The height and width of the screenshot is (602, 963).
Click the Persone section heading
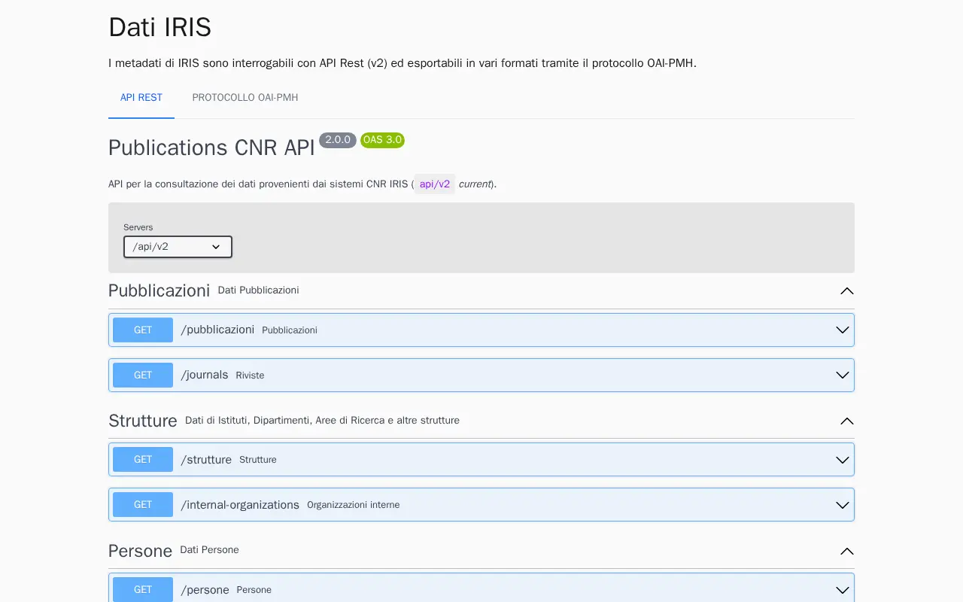pyautogui.click(x=141, y=551)
